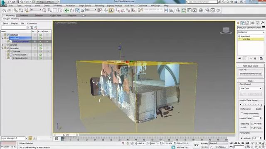
Task: Activate the Select Object tool
Action: [x=44, y=10]
